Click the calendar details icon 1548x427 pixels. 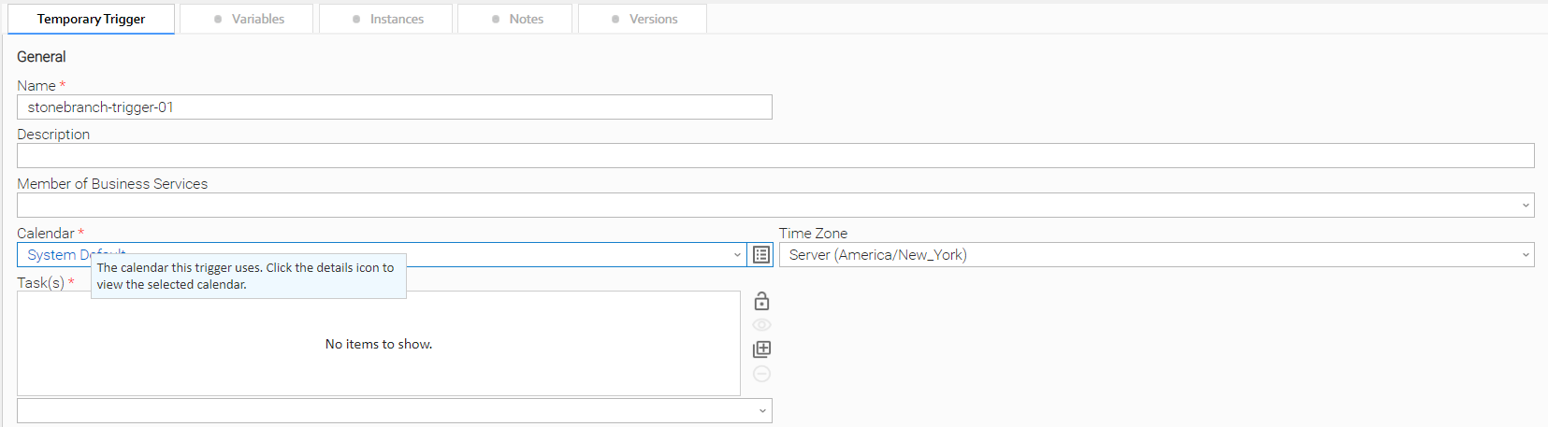click(x=761, y=255)
